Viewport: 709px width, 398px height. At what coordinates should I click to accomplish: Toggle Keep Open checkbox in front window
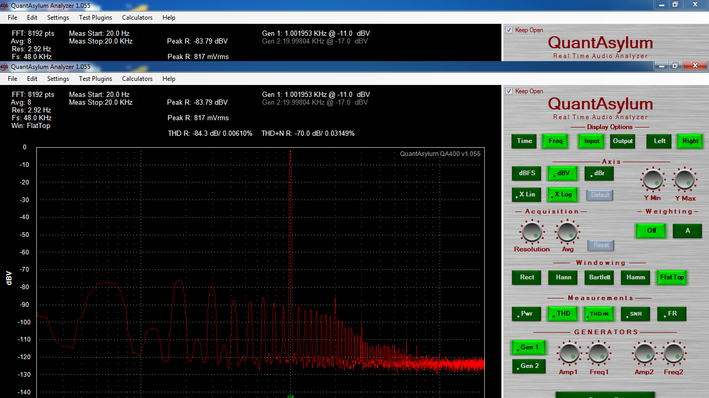pos(509,91)
